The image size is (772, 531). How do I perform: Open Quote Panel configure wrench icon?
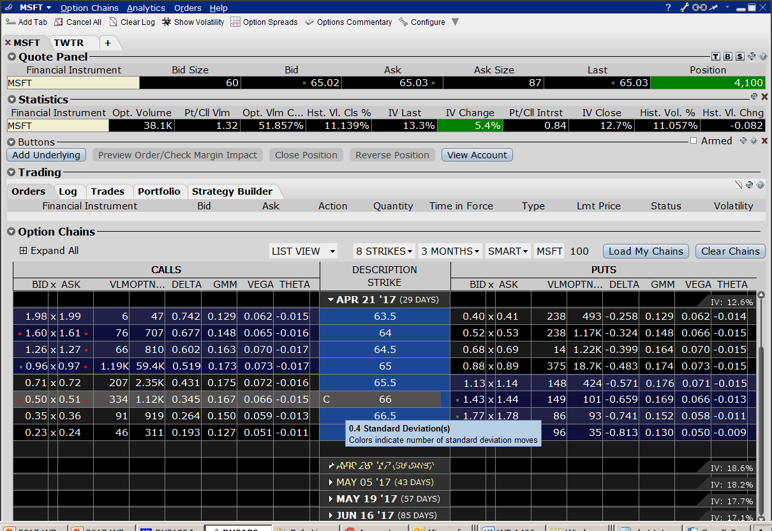coord(751,57)
